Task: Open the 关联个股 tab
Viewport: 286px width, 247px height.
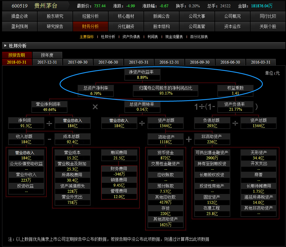Action: click(268, 26)
